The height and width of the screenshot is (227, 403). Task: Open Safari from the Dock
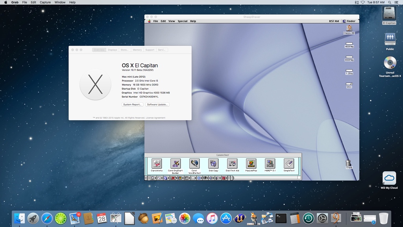point(47,218)
